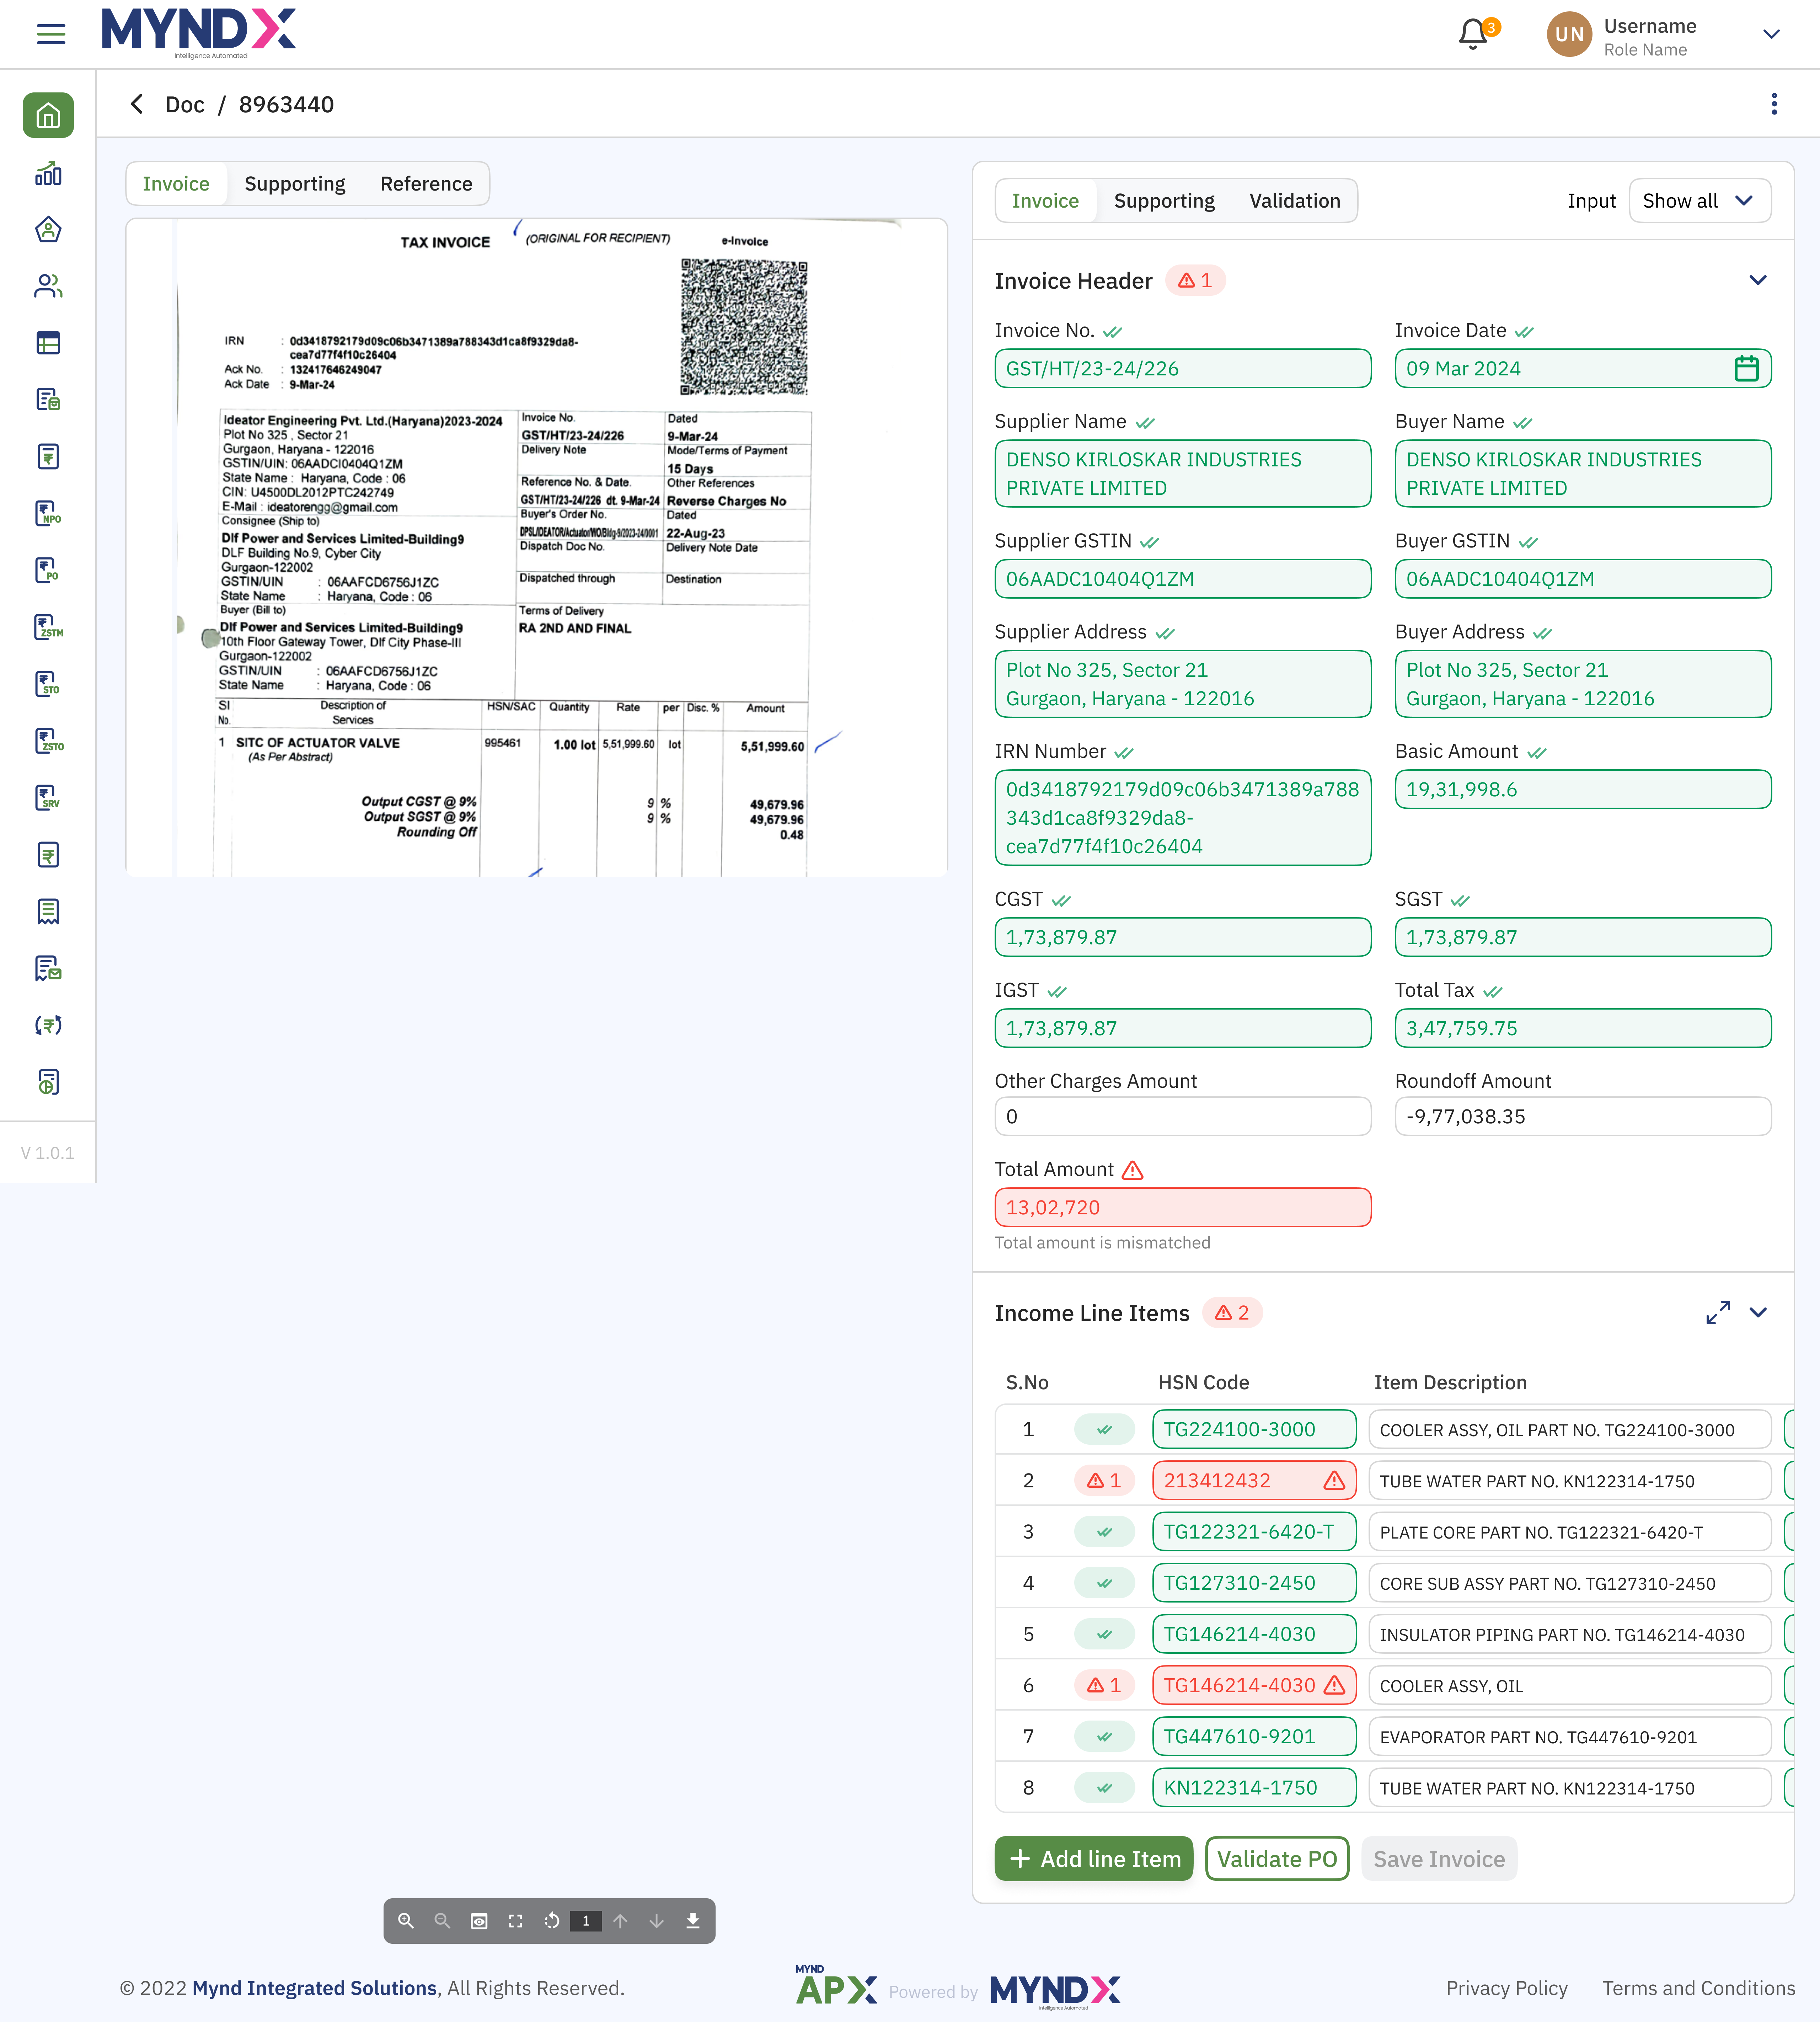Zoom into the invoice document
Viewport: 1820px width, 2022px height.
(x=406, y=1920)
